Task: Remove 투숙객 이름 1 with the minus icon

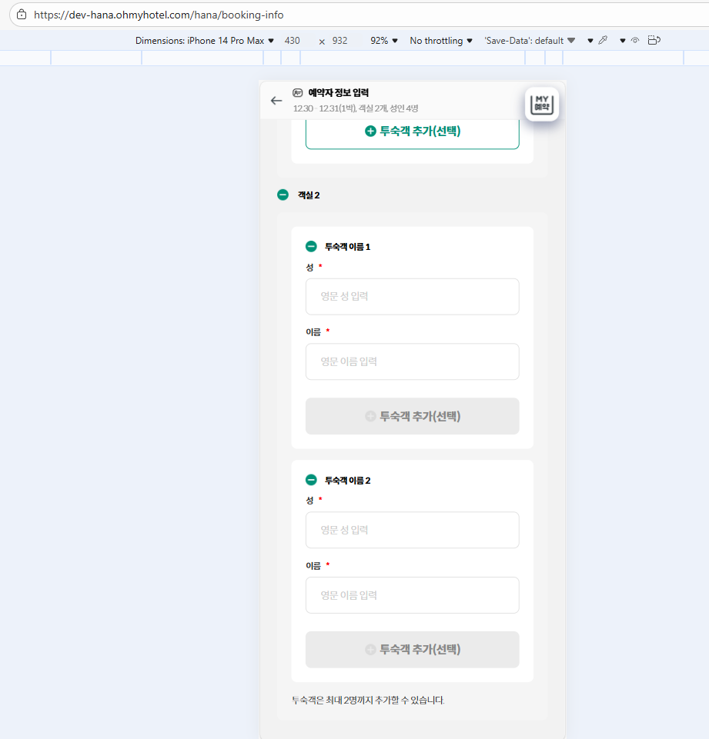Action: pyautogui.click(x=311, y=246)
